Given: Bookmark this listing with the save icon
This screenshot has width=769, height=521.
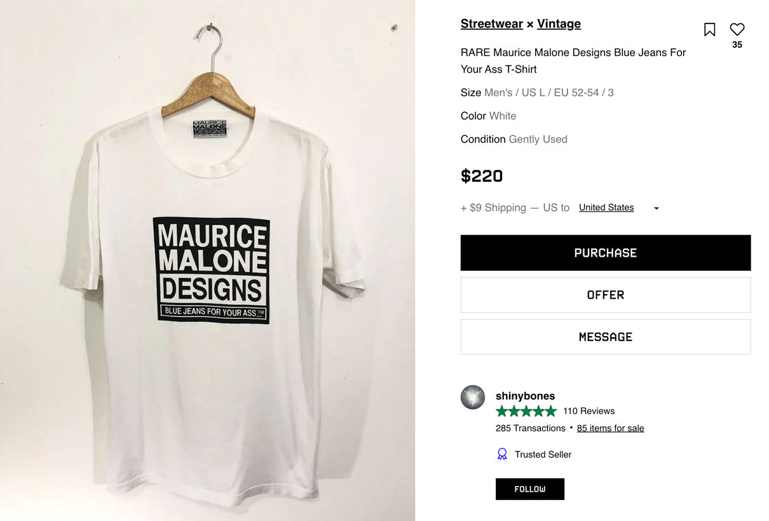Looking at the screenshot, I should [x=709, y=29].
